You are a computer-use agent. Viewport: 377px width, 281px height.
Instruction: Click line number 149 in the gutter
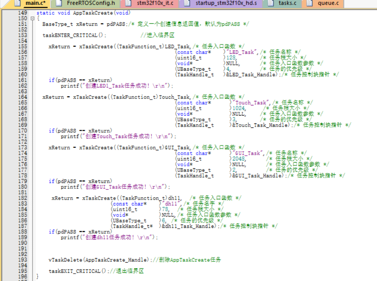coord(22,13)
